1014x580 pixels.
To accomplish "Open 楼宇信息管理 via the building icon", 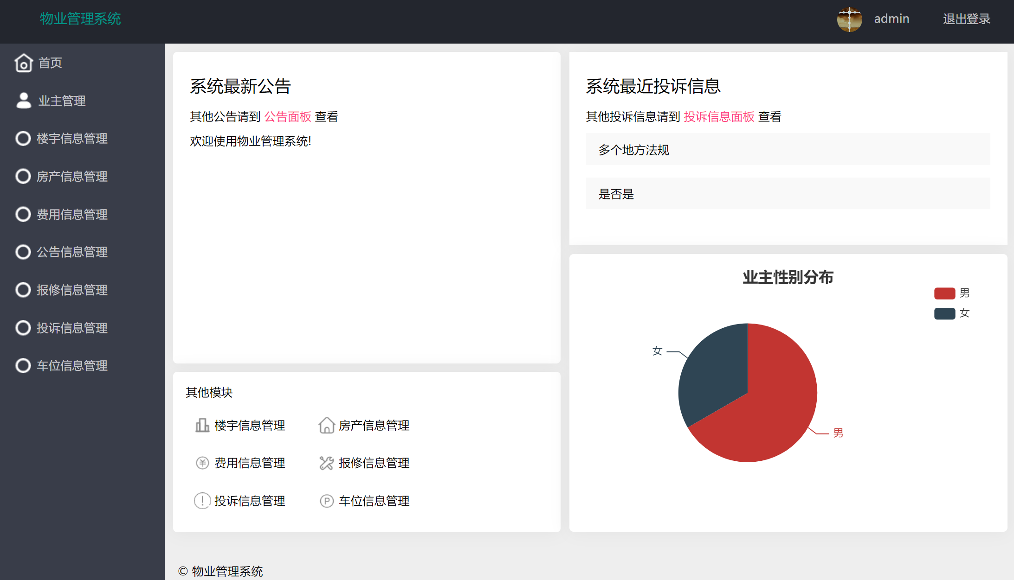I will [x=202, y=425].
